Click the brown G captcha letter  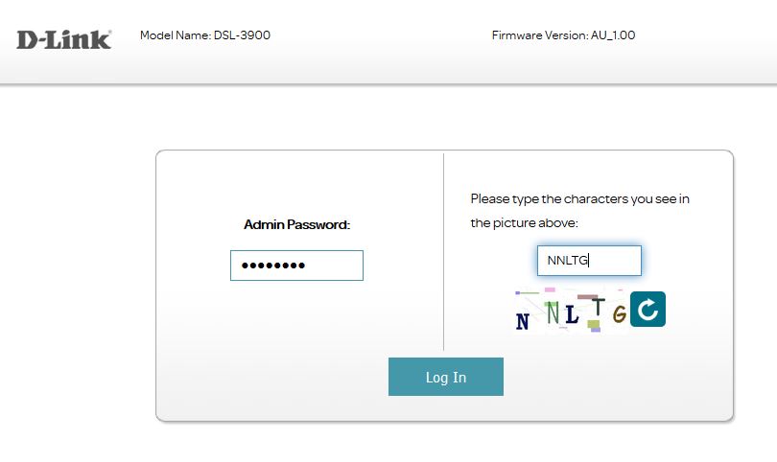tap(620, 314)
